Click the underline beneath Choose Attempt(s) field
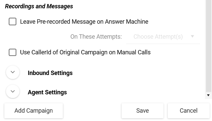This screenshot has width=212, height=121. 163,44
